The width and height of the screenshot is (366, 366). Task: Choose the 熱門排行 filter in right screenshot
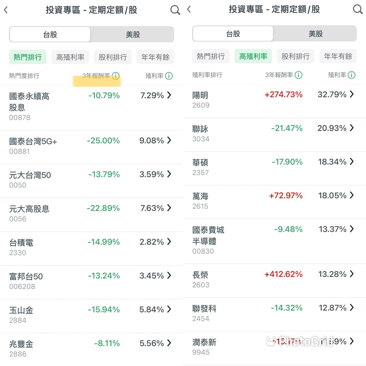tap(211, 56)
